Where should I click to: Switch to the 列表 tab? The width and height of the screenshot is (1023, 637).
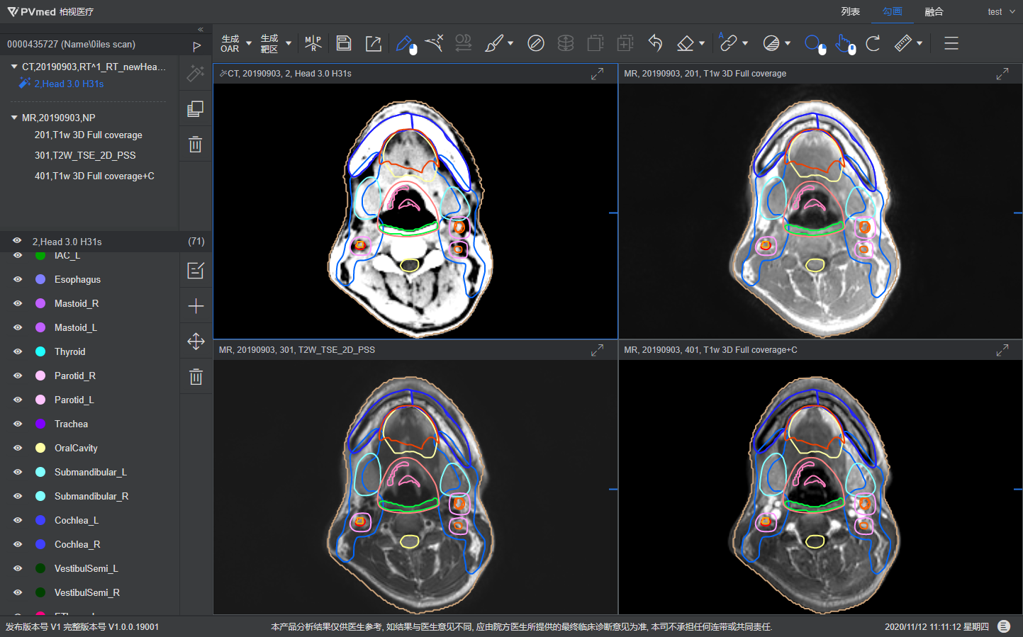click(850, 11)
